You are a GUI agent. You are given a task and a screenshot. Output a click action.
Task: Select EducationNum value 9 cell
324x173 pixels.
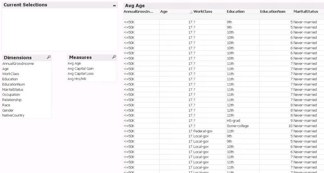[x=276, y=121]
